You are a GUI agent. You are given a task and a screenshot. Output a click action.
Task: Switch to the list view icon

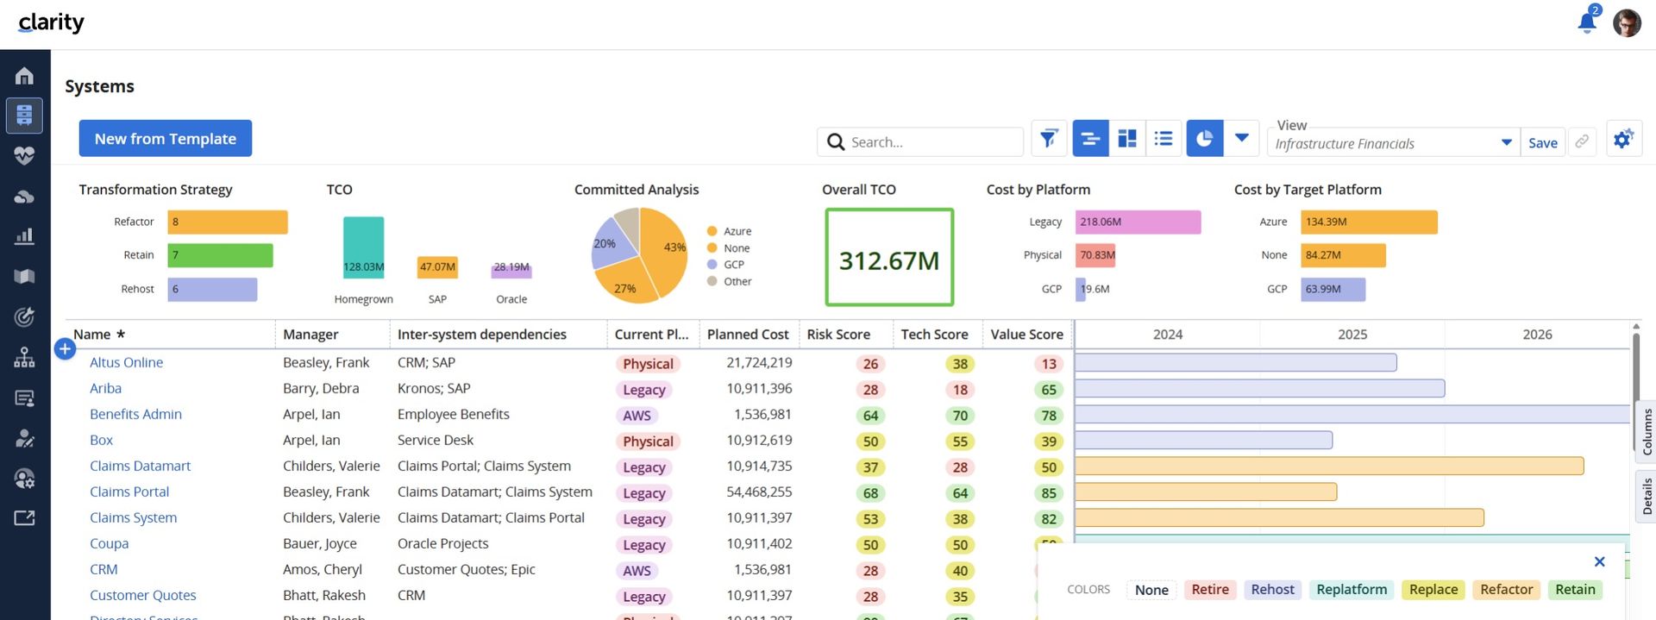(1164, 139)
